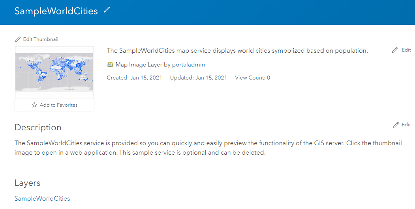Click the pencil icon beside the SampleWorldCities title
The height and width of the screenshot is (209, 415).
coord(107,11)
